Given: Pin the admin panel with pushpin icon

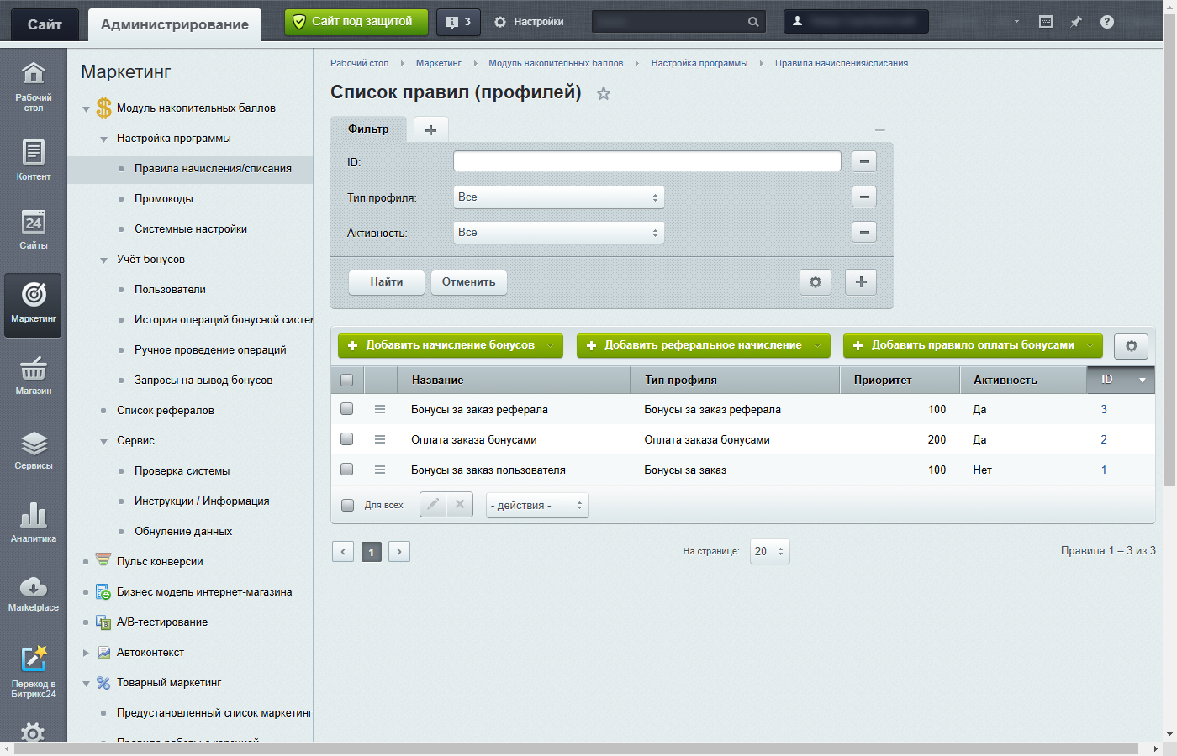Looking at the screenshot, I should (x=1076, y=22).
